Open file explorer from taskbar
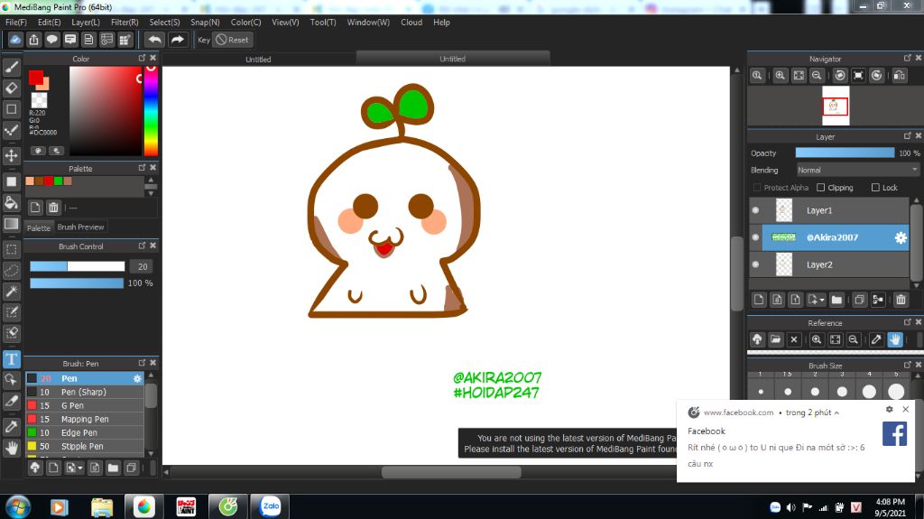The height and width of the screenshot is (519, 924). (102, 506)
